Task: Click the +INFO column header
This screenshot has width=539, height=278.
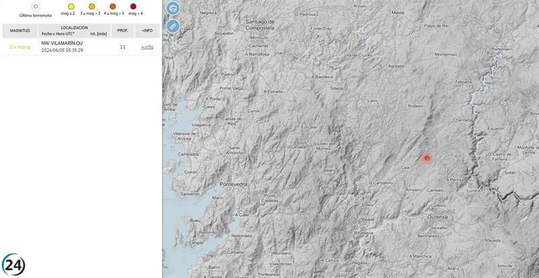Action: pyautogui.click(x=147, y=31)
